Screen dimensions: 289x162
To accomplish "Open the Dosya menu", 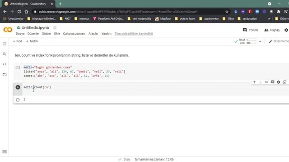I will tap(20, 34).
